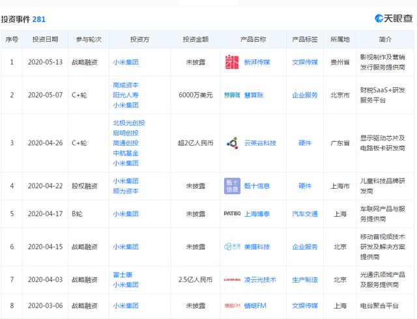This screenshot has height=319, width=417.
Task: Click the 投资金额 column header
Action: [195, 39]
